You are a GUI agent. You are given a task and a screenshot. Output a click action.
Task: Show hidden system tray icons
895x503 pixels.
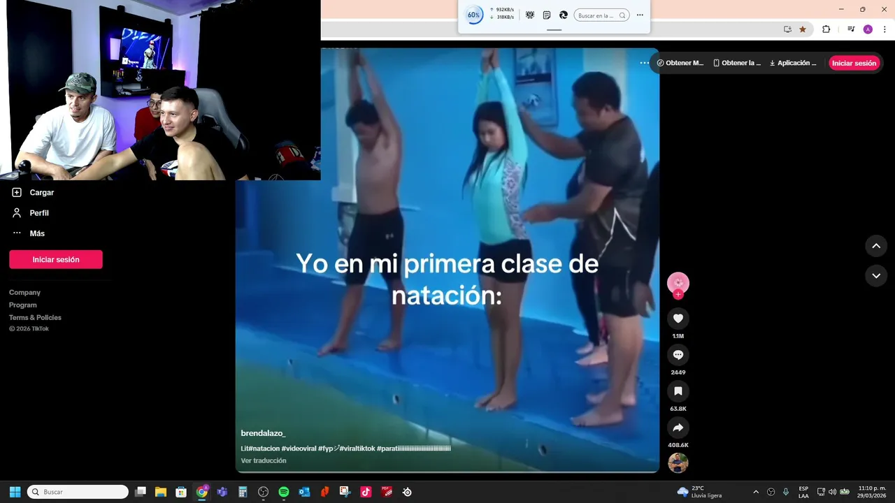[x=756, y=492]
